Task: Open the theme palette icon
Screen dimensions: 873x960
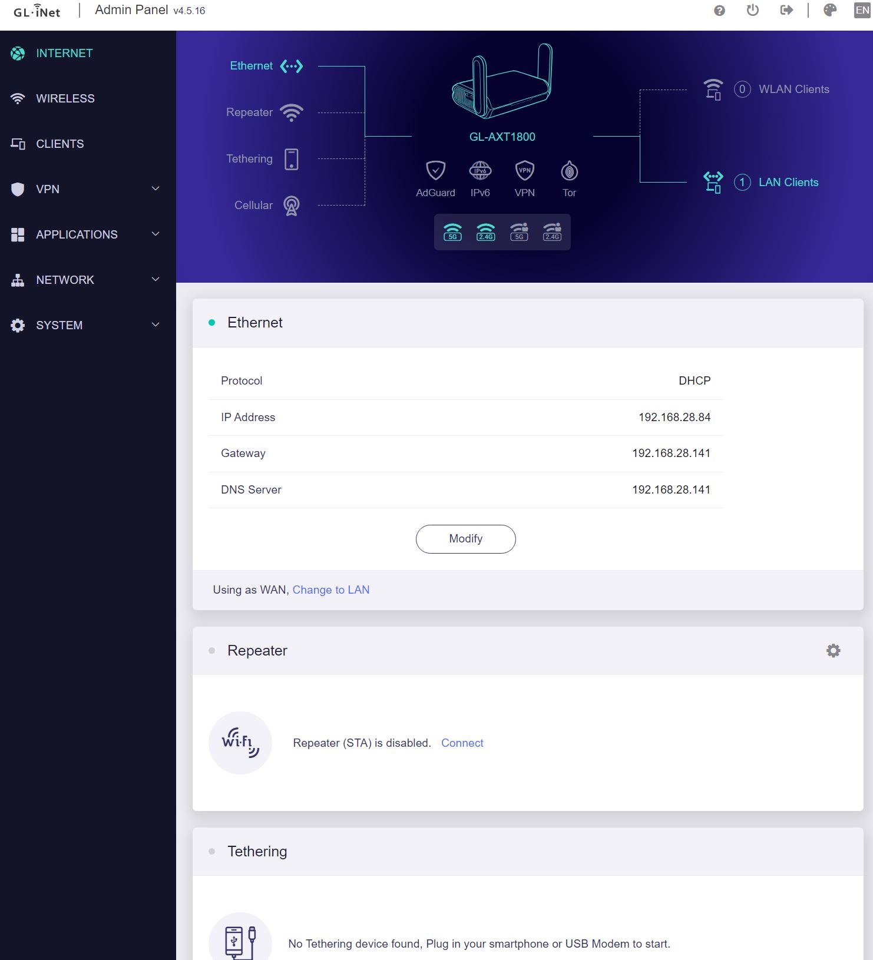Action: click(830, 10)
